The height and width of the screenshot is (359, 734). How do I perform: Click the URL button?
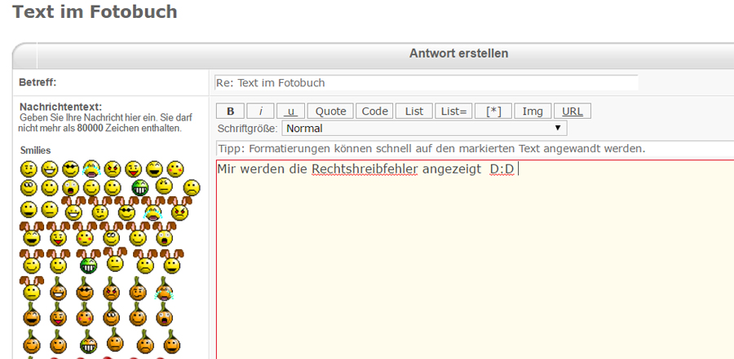click(x=573, y=112)
